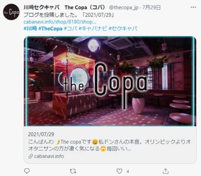Retweet this post using the retweet icon
201x176 pixels.
[73, 171]
